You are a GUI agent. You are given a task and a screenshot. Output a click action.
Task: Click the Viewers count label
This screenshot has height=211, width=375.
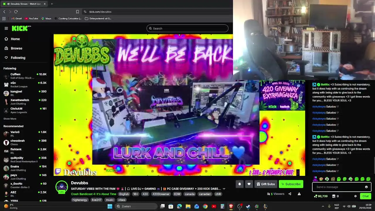[276, 194]
